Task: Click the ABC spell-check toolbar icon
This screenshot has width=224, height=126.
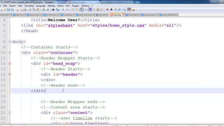Action: (x=129, y=9)
